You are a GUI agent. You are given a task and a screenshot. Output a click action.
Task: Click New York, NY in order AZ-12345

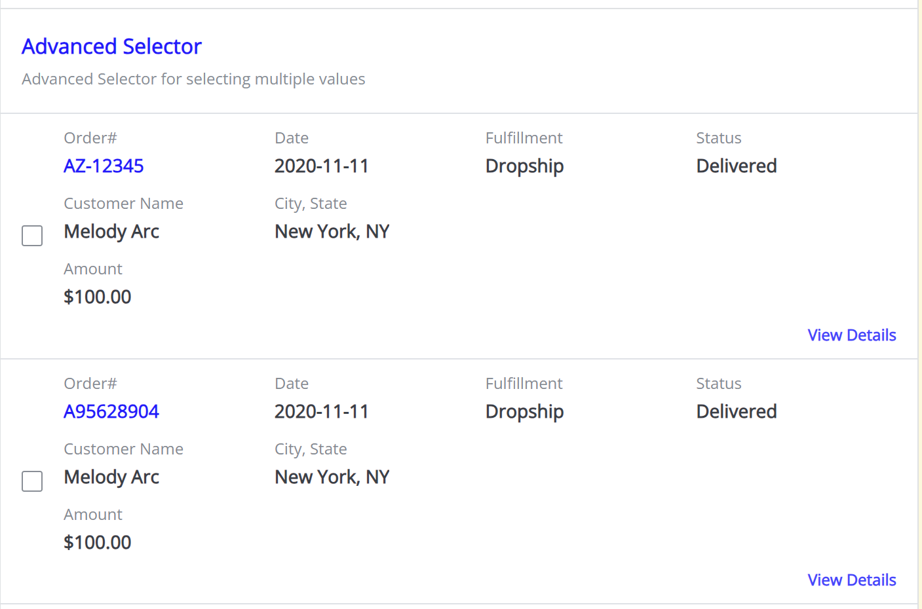coord(332,232)
